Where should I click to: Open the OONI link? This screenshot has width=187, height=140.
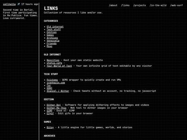click(x=50, y=88)
